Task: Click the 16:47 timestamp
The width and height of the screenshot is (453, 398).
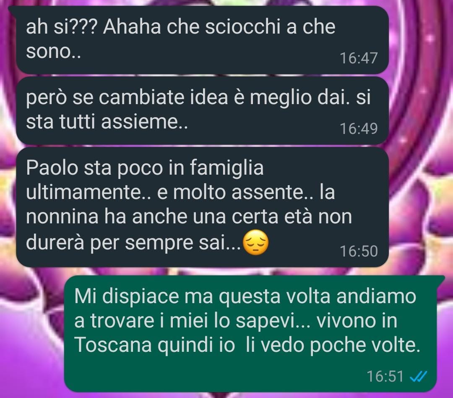Action: [359, 58]
